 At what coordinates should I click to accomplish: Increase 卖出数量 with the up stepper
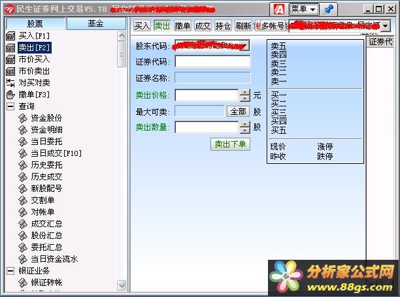[245, 124]
